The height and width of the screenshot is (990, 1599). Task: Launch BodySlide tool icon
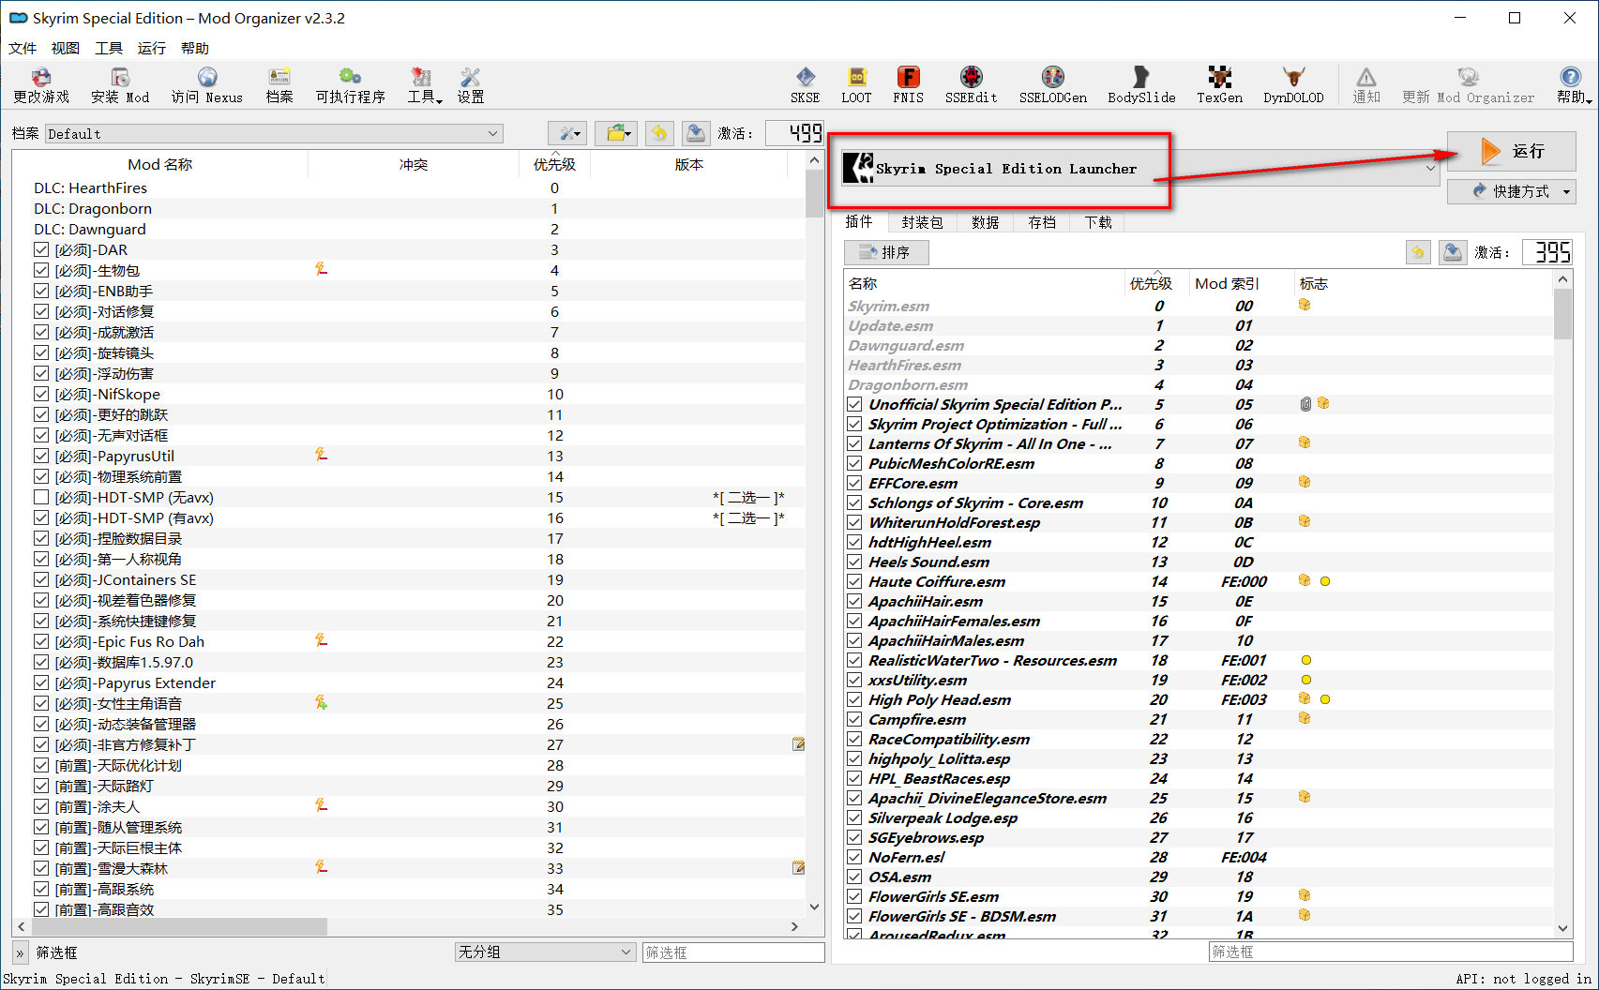(1141, 83)
